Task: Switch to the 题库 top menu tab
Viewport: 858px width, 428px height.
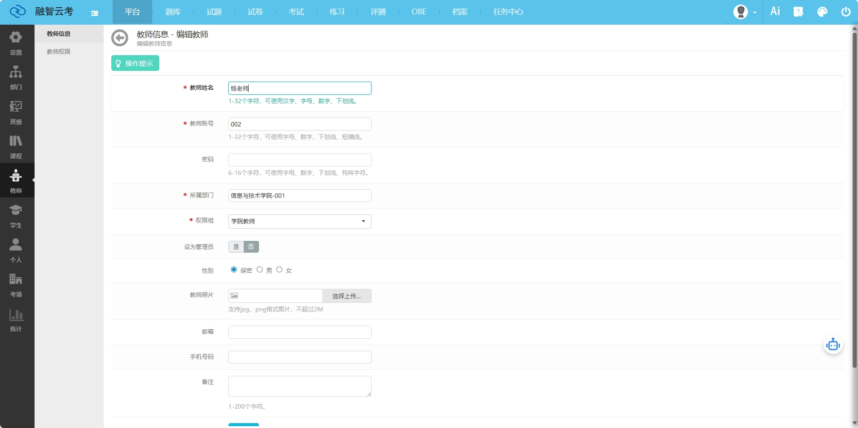Action: point(173,12)
